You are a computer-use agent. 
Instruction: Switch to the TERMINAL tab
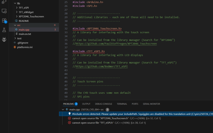(x=122, y=104)
